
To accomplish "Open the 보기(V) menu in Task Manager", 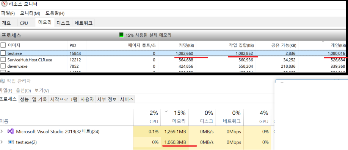I will (x=42, y=91).
